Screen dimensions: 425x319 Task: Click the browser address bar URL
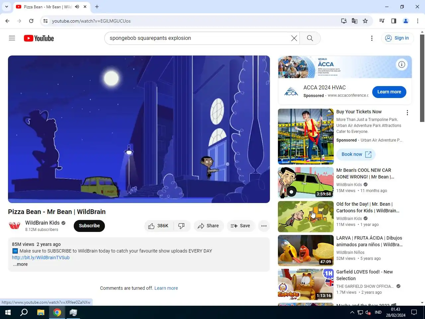pos(91,21)
